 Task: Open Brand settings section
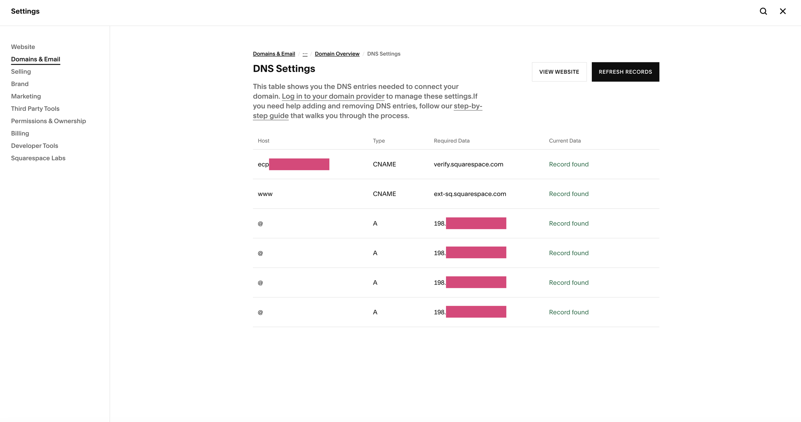point(20,84)
